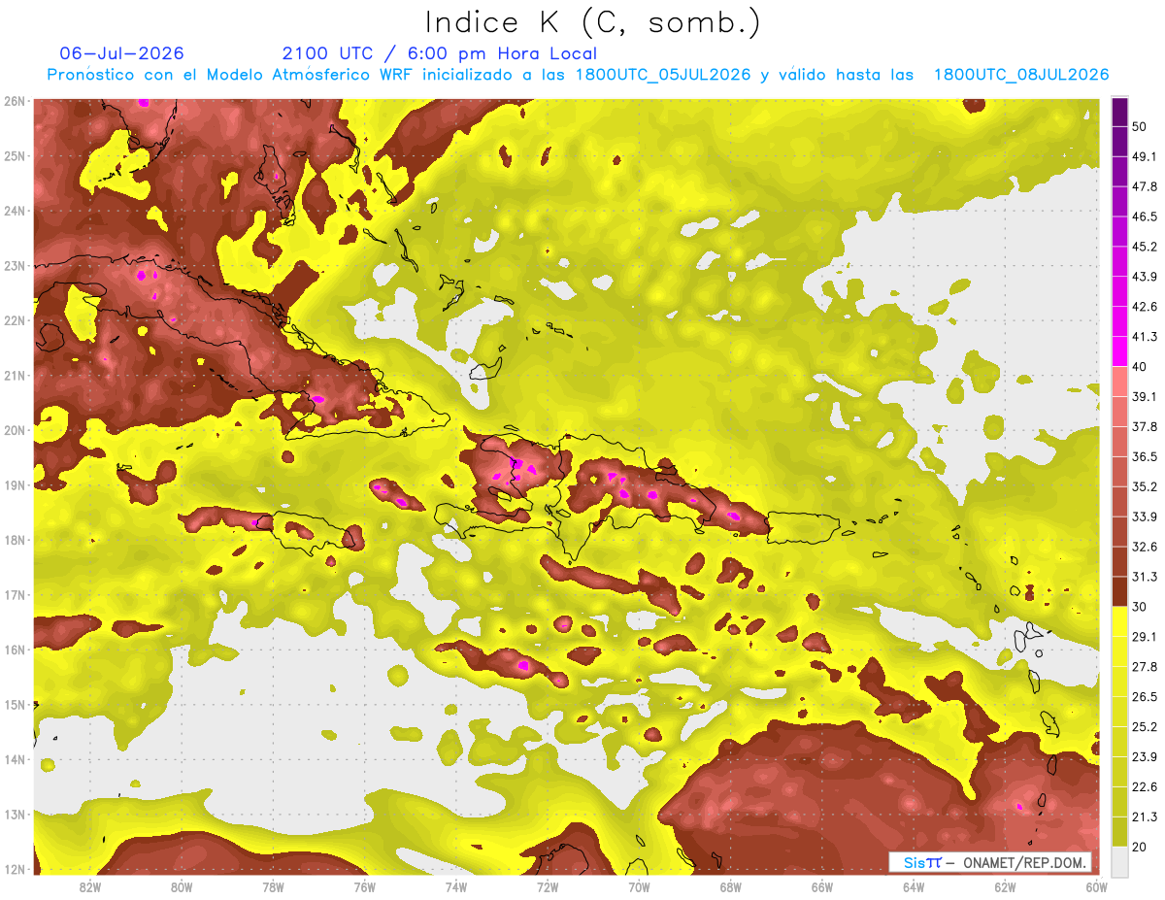Click the colorbar value "32.6"
The width and height of the screenshot is (1165, 900).
[1146, 547]
